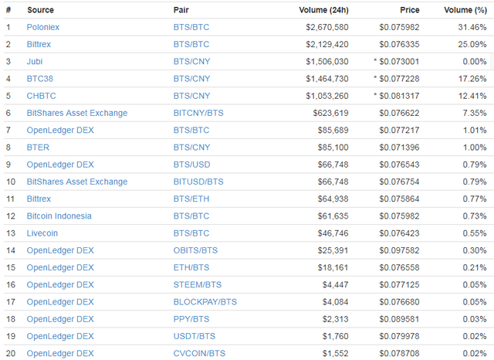The width and height of the screenshot is (494, 360).
Task: Open BTS/BTC pair in row 7
Action: [191, 131]
